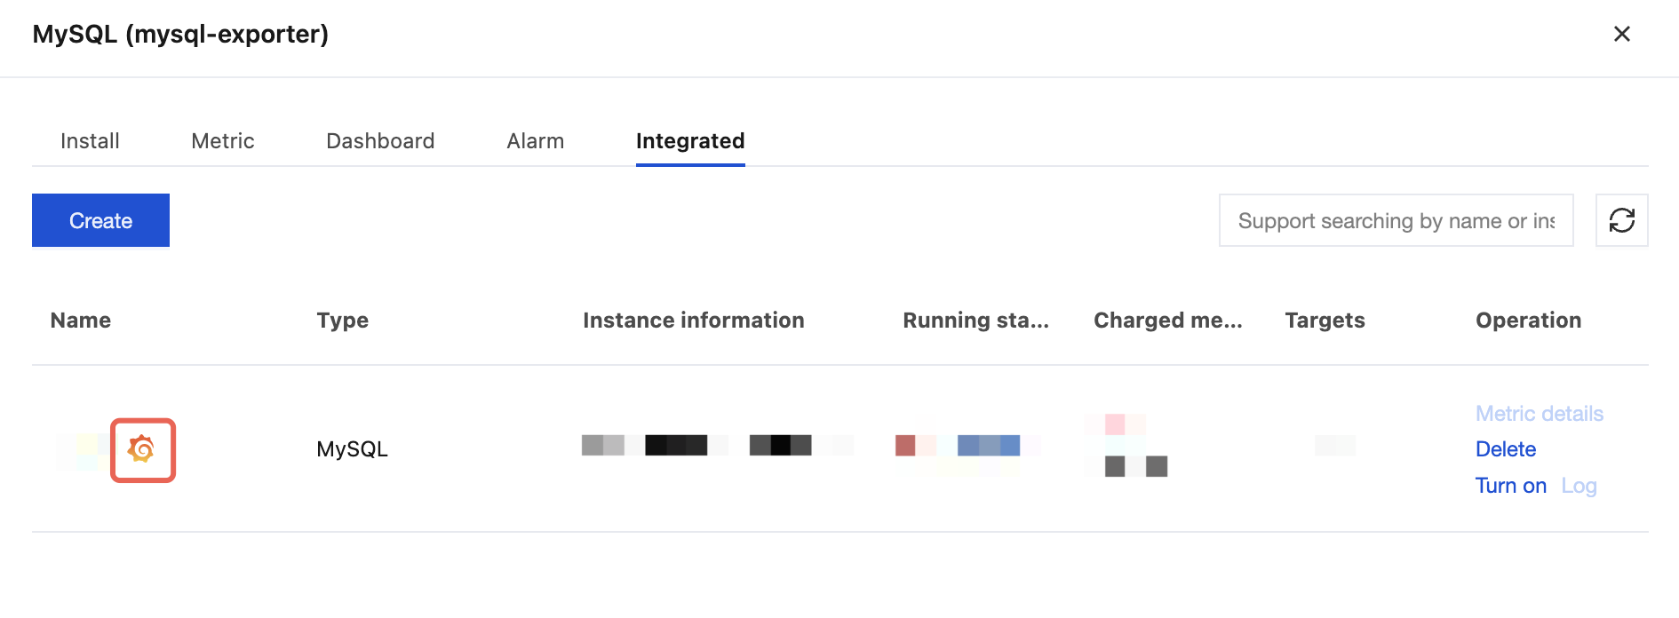View the Log for the integration

[x=1579, y=486]
